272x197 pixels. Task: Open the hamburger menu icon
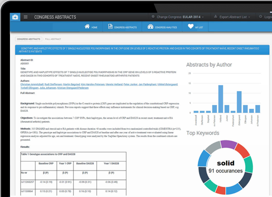(x=26, y=17)
